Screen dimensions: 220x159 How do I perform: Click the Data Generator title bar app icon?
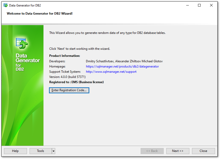(x=5, y=5)
